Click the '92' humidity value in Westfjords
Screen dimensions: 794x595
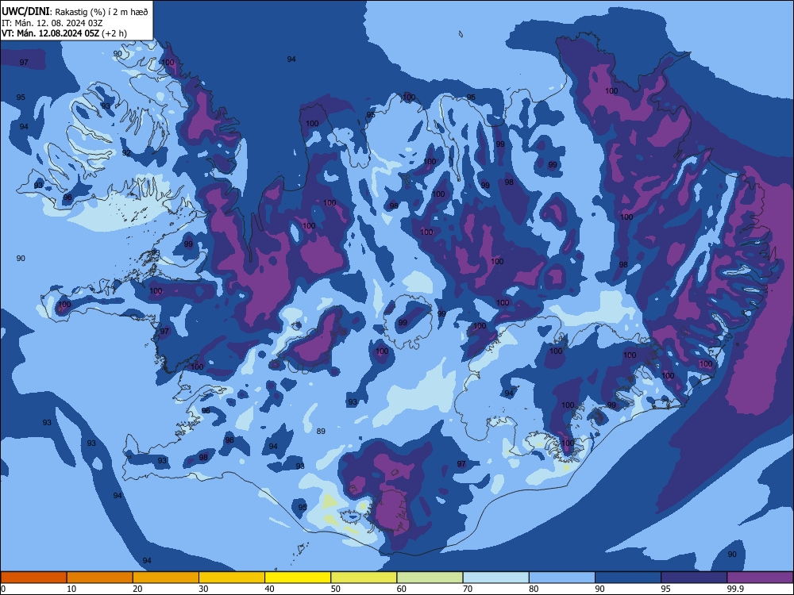[x=126, y=152]
